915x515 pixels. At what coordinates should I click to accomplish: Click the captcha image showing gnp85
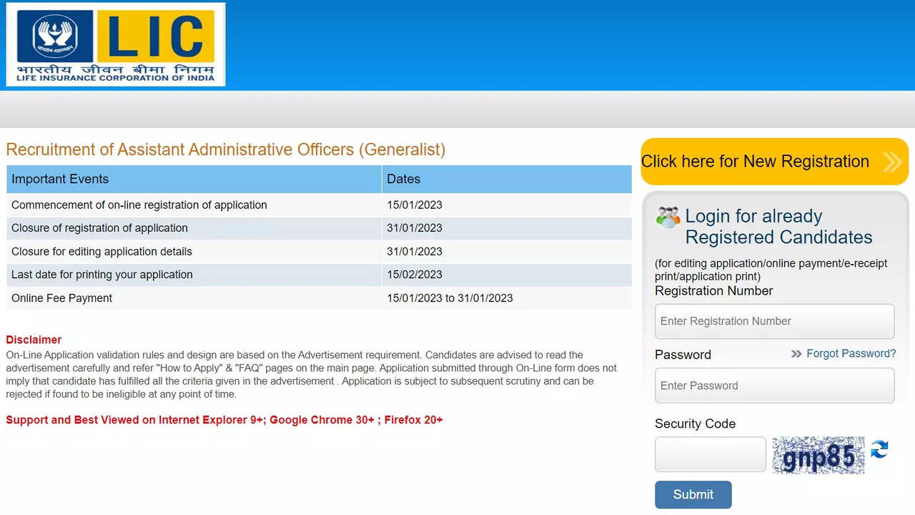[818, 455]
